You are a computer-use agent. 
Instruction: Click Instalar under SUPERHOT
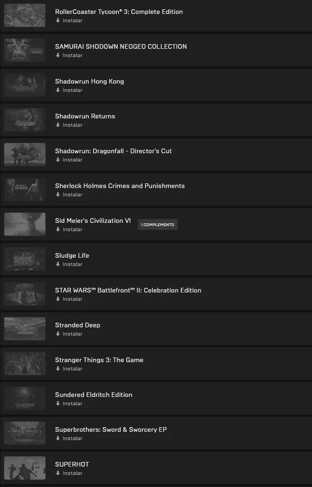(x=69, y=473)
